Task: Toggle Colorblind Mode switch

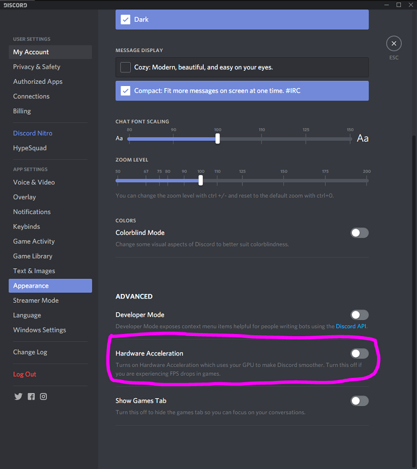Action: pos(360,233)
